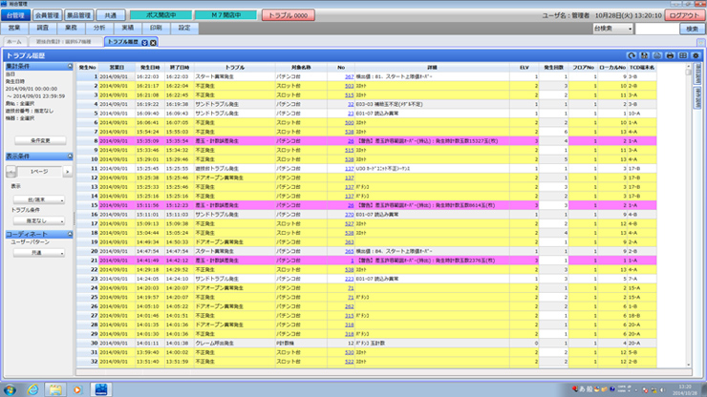Open the 実績 submenu
707x397 pixels.
coord(128,28)
